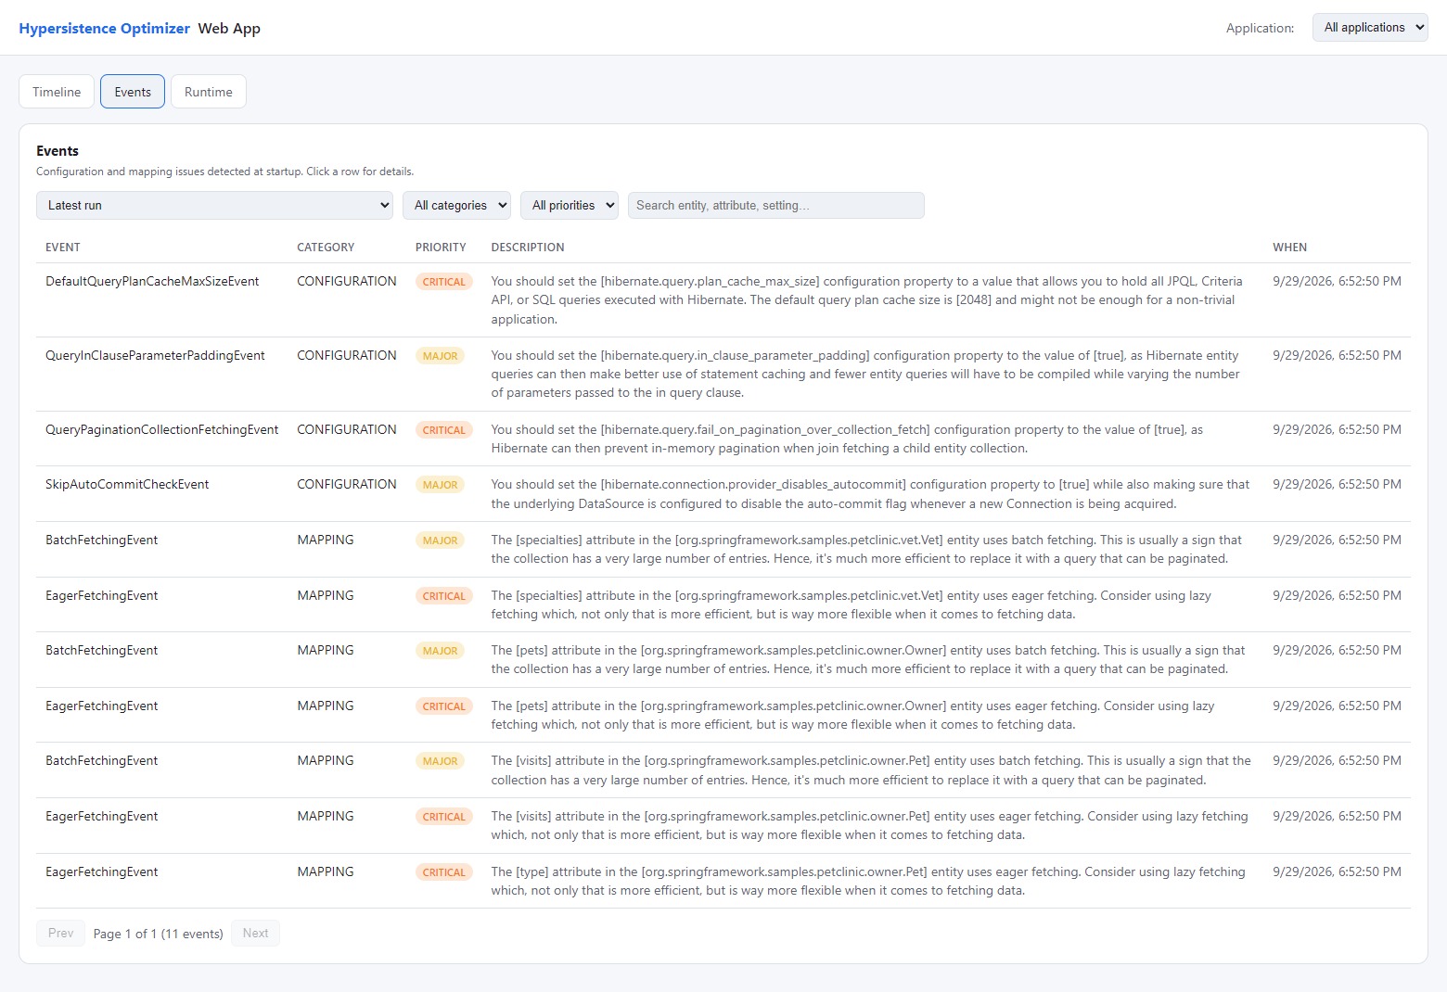Open EagerFetchingEvent row for visits attribute
Image resolution: width=1447 pixels, height=992 pixels.
(x=723, y=826)
